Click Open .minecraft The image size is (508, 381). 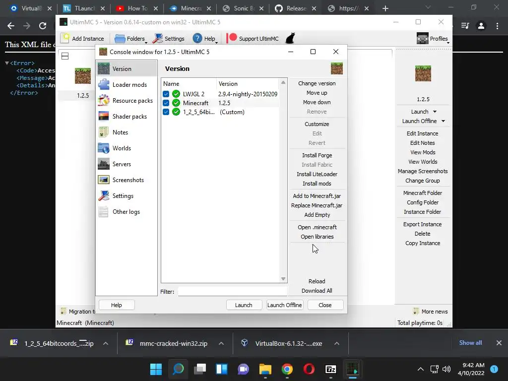317,227
